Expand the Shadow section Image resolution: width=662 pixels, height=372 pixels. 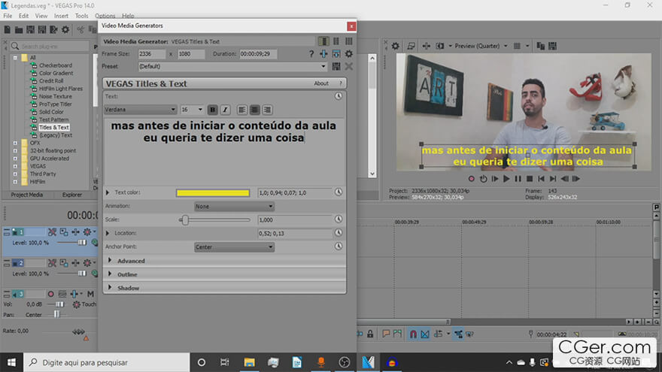pyautogui.click(x=110, y=288)
